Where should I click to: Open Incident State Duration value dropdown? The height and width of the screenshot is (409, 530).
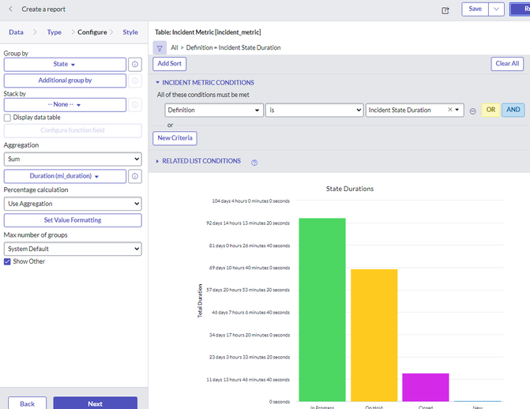(457, 110)
